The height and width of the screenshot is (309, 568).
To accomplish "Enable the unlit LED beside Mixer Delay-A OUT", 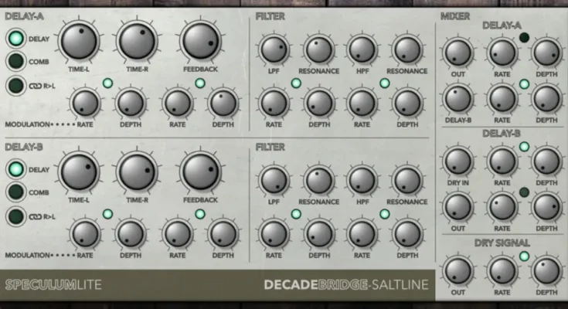I will (524, 37).
